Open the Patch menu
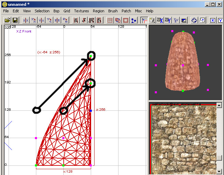The width and height of the screenshot is (224, 175). click(126, 11)
